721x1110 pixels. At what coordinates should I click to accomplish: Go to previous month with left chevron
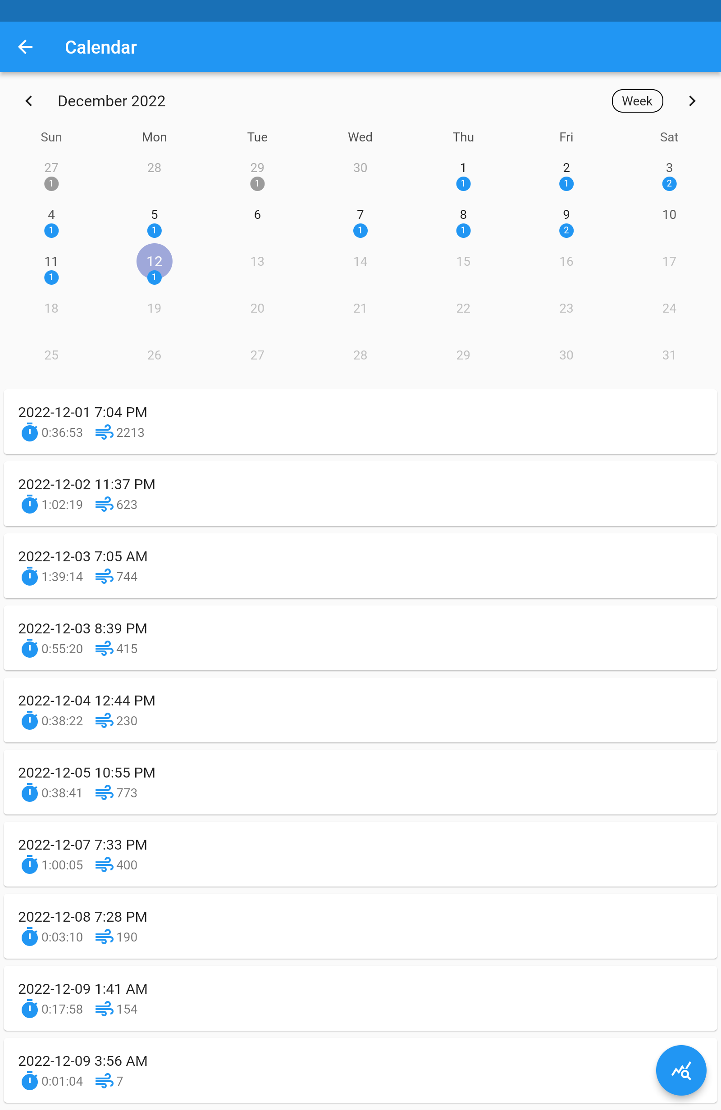point(29,101)
